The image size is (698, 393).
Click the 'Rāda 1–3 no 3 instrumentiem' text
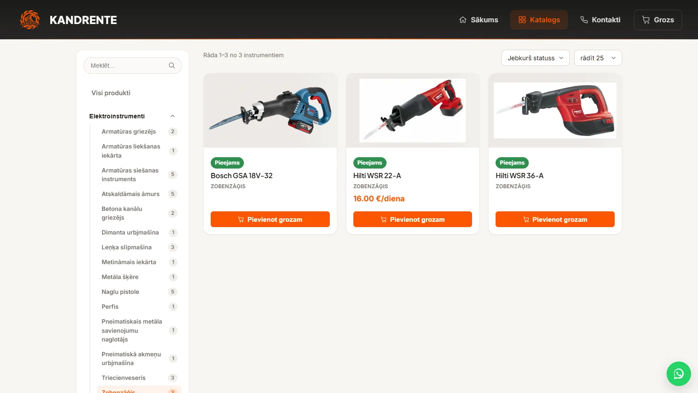(x=243, y=55)
